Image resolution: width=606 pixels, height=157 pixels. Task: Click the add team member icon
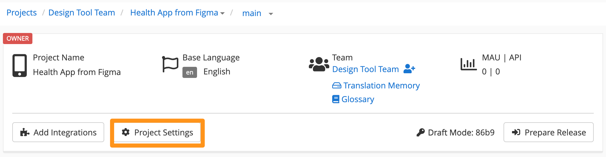pos(409,69)
